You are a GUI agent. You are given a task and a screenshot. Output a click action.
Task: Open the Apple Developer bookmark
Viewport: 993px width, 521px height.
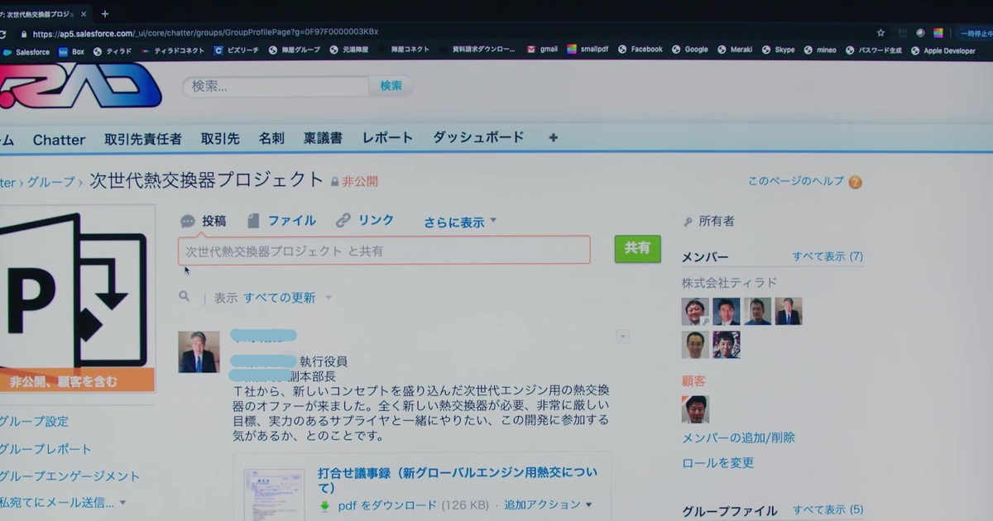click(x=943, y=50)
